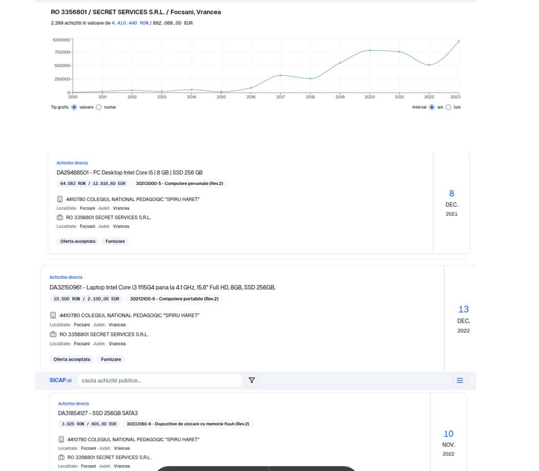Select the 'valoare' chart type radio
539x471 pixels.
[74, 107]
